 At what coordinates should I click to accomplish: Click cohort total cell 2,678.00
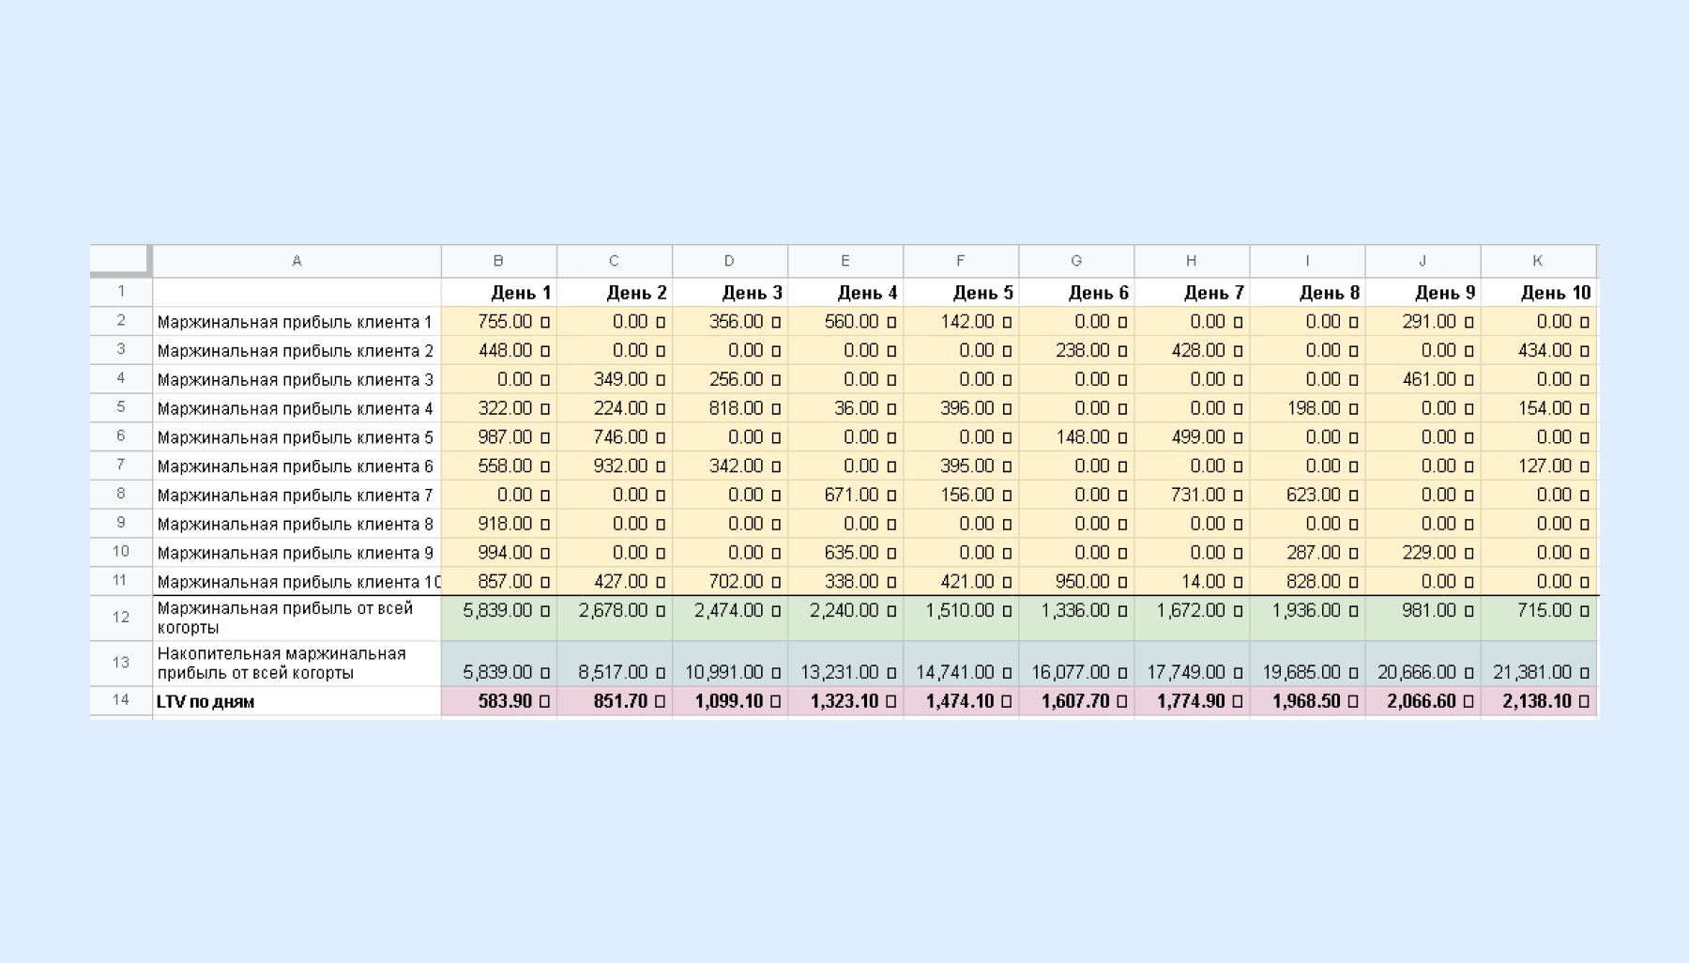click(615, 618)
